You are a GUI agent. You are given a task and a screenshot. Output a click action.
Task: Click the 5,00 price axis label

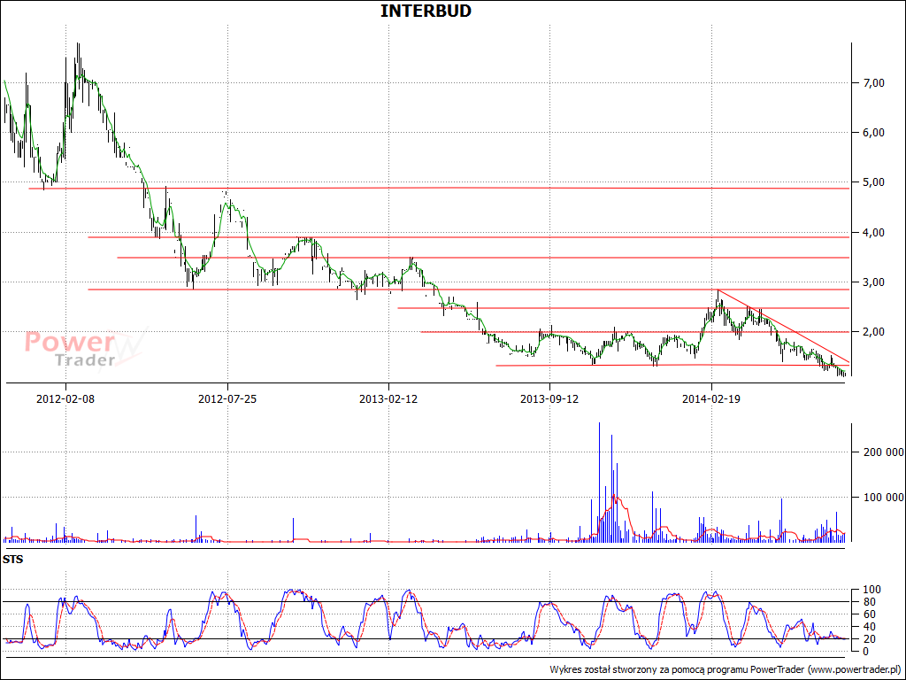[x=873, y=182]
